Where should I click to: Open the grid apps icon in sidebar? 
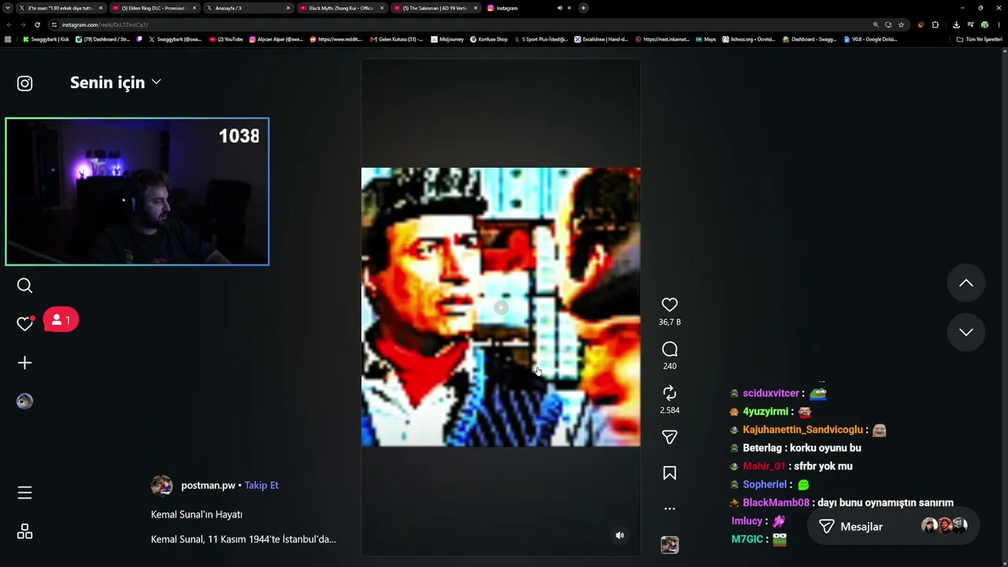point(25,532)
